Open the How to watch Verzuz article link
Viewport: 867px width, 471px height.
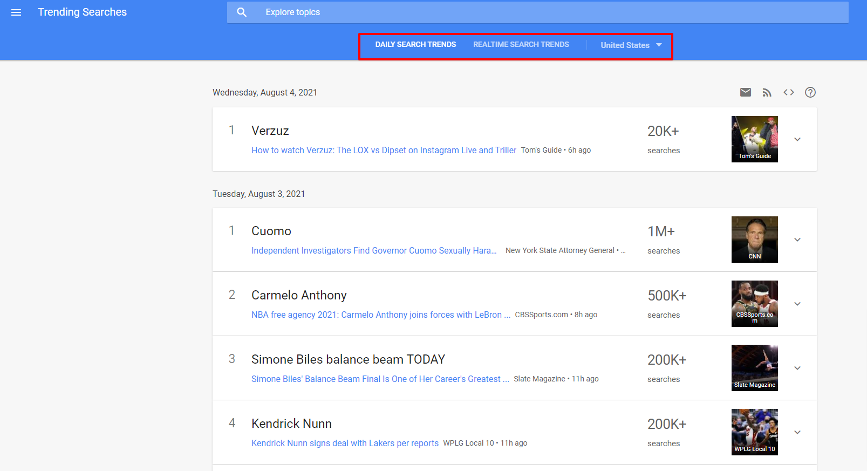tap(384, 151)
